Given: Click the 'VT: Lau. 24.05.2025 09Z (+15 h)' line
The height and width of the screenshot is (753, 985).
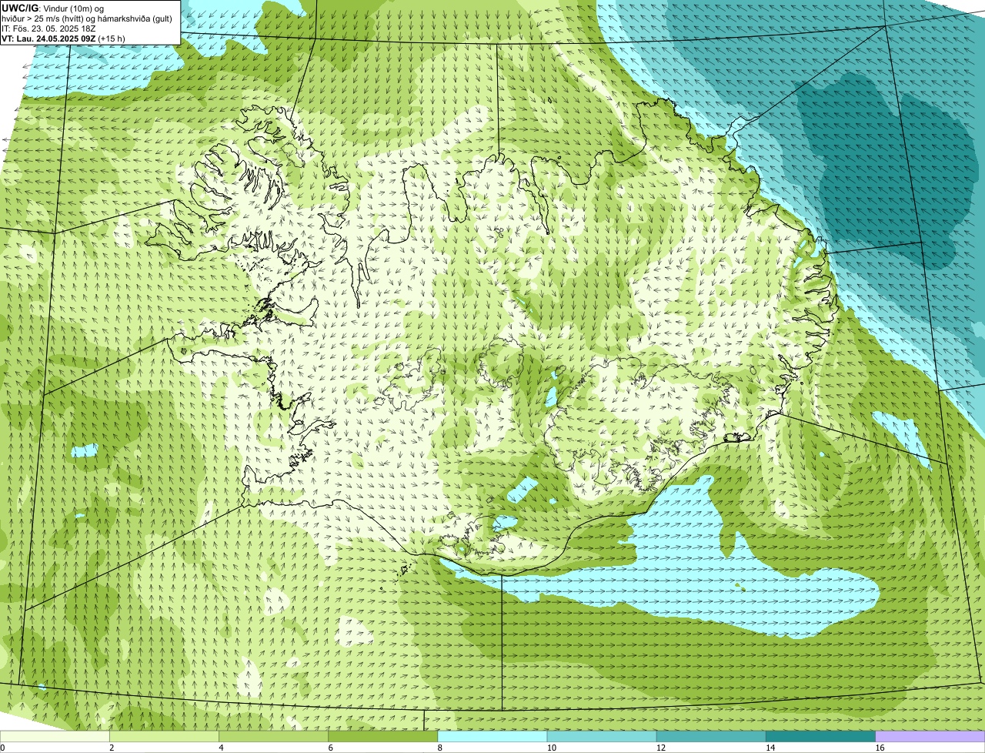Looking at the screenshot, I should [63, 38].
